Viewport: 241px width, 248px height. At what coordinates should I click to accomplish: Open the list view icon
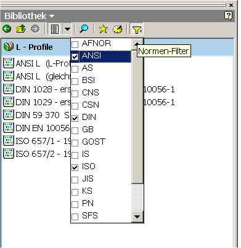click(54, 29)
